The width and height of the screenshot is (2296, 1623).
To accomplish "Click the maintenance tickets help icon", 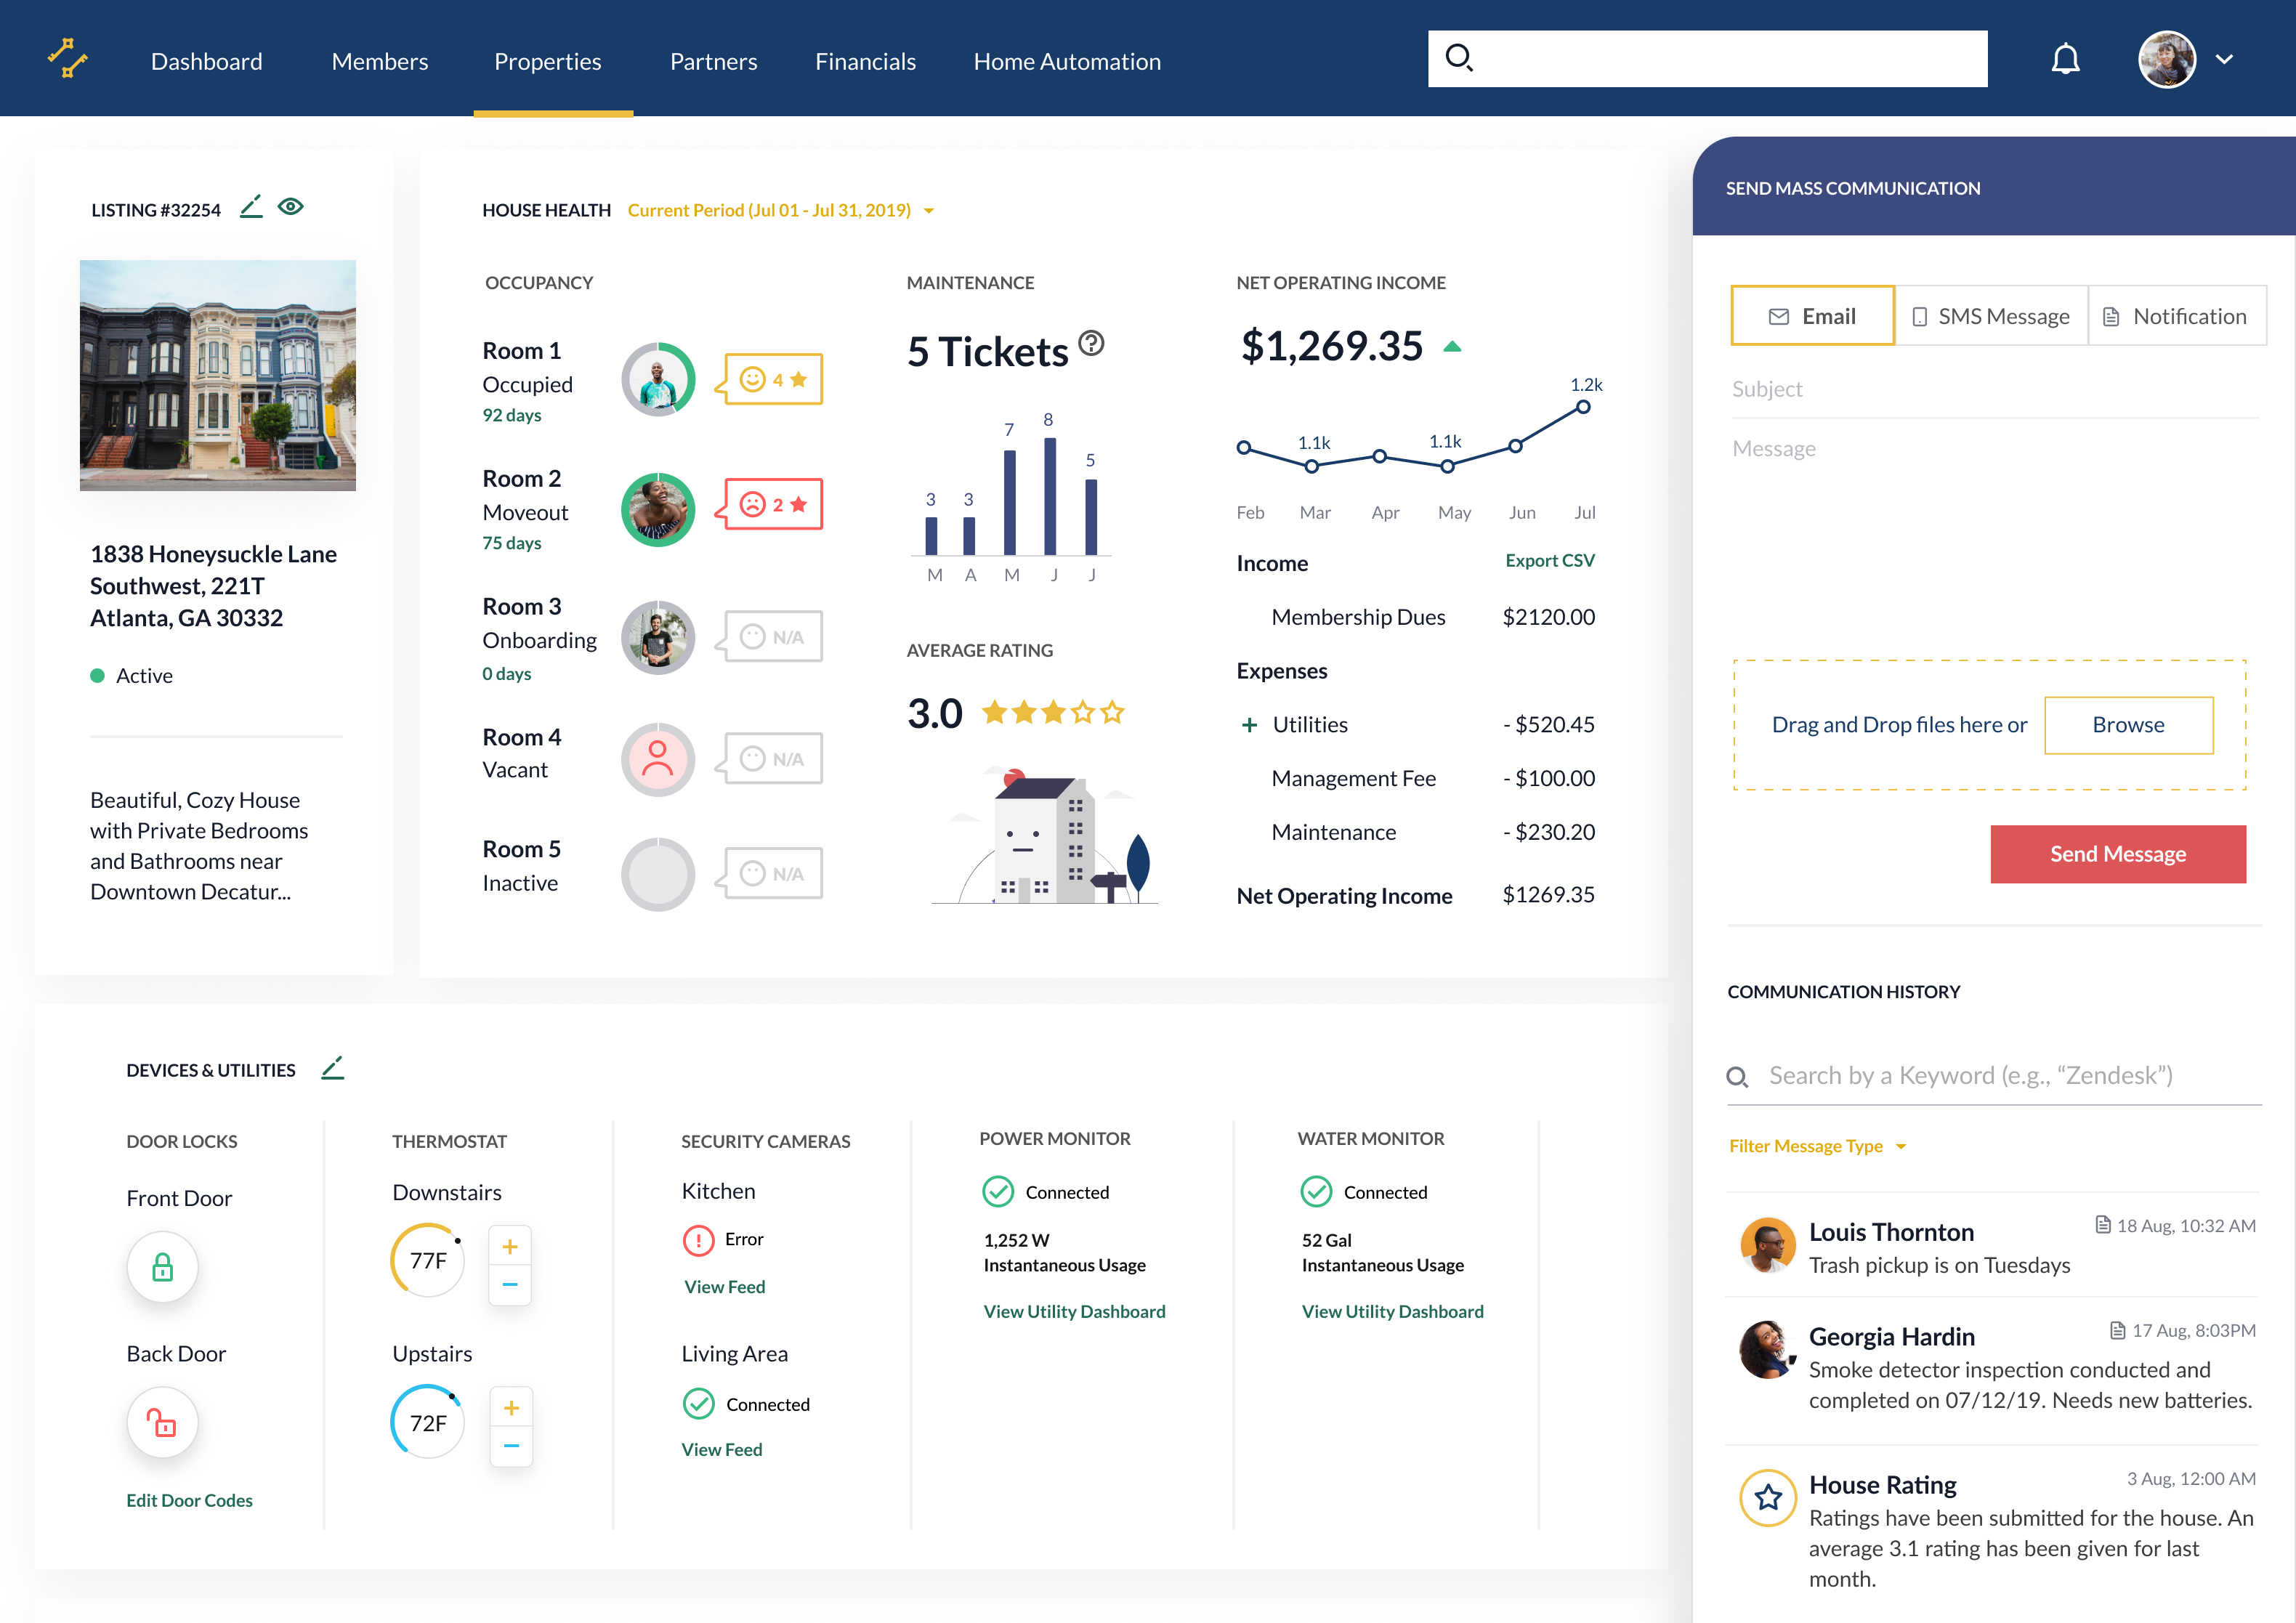I will tap(1092, 343).
